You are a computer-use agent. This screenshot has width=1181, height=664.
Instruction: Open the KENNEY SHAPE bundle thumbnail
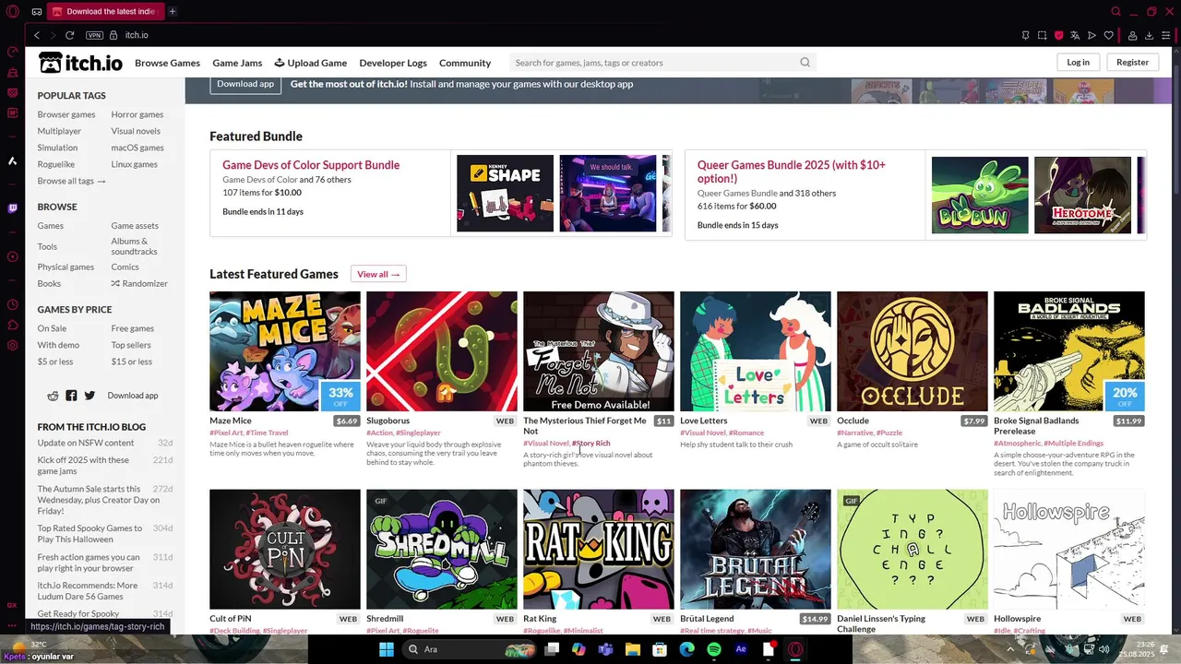point(505,194)
